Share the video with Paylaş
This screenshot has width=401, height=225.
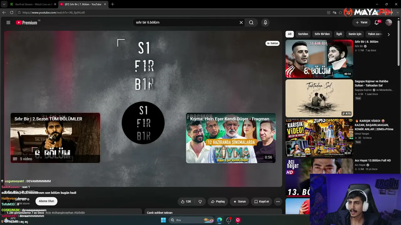[218, 202]
